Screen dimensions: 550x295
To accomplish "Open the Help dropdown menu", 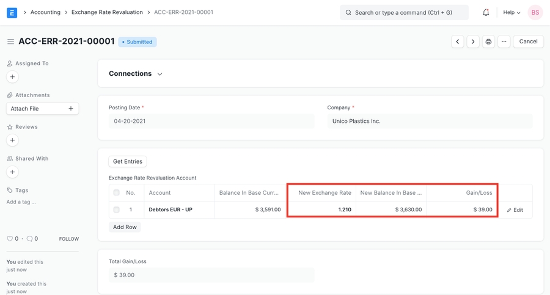I will point(512,12).
